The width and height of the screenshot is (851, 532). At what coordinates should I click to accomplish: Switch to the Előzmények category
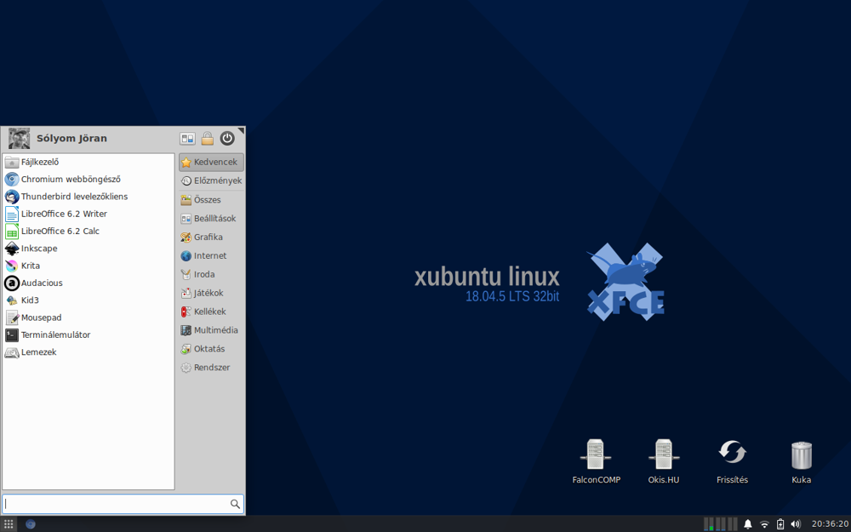click(x=211, y=180)
